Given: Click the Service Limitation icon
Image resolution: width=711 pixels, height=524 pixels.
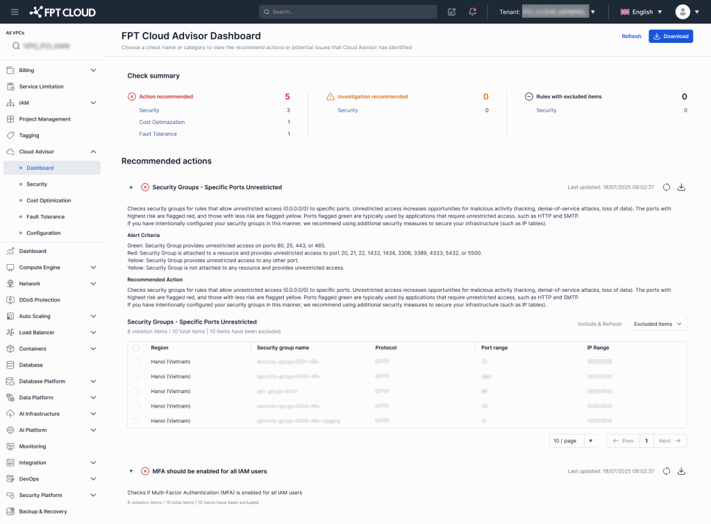Looking at the screenshot, I should (10, 87).
